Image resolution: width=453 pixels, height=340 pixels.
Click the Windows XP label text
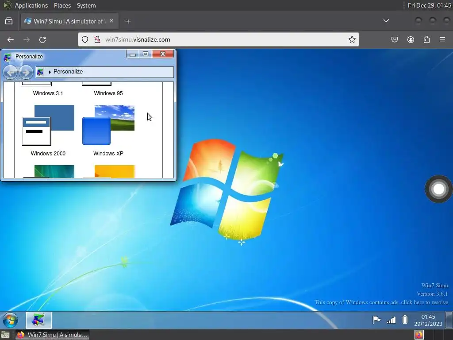click(x=108, y=154)
